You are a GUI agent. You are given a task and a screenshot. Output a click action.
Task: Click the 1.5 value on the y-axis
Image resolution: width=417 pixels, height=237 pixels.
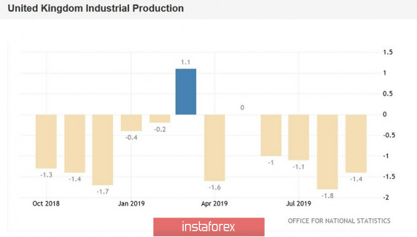(388, 52)
